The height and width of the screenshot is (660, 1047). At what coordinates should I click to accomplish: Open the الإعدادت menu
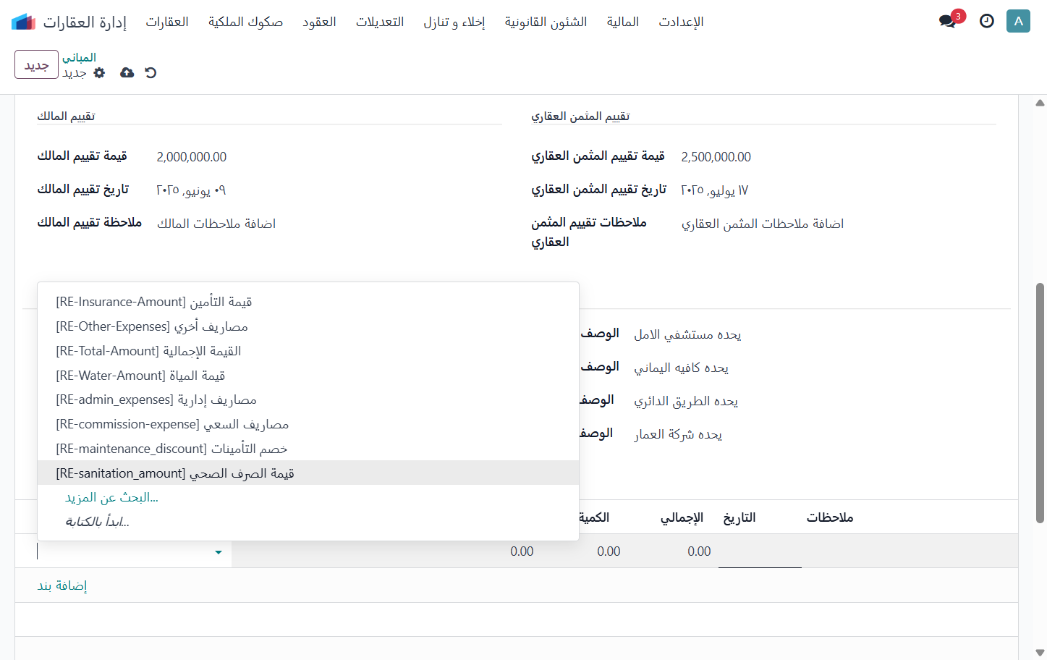681,22
